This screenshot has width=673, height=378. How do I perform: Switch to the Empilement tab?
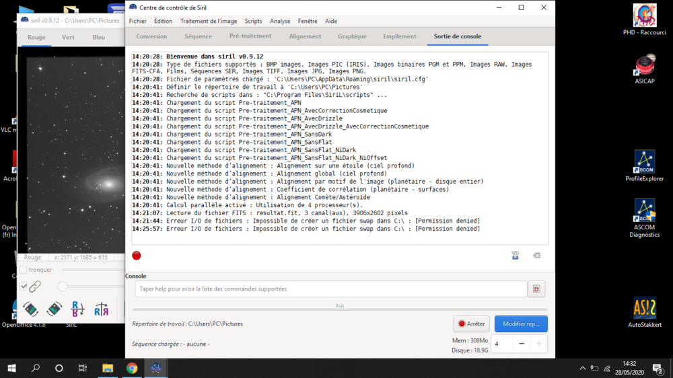pos(400,36)
